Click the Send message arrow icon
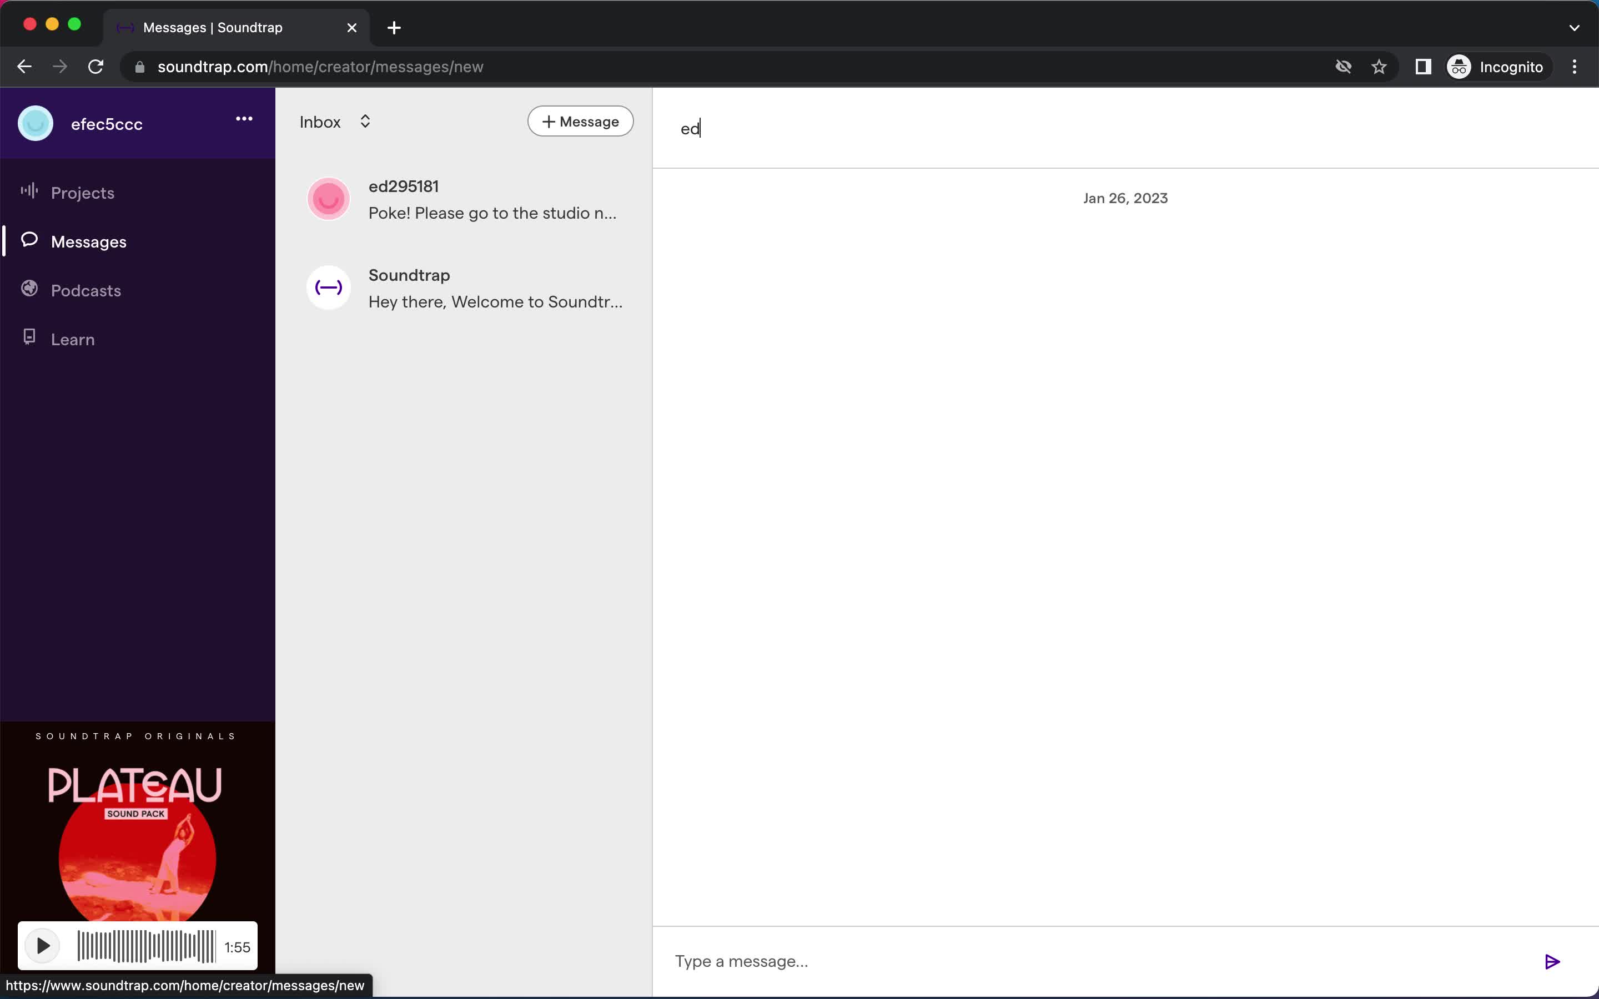Image resolution: width=1599 pixels, height=999 pixels. [x=1552, y=961]
